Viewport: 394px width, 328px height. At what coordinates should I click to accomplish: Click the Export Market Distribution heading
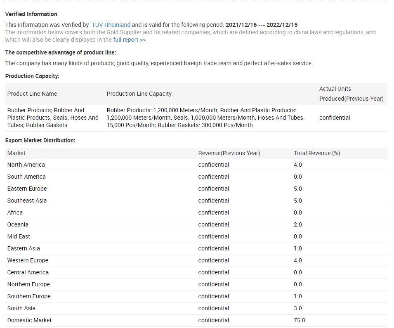[x=40, y=140]
